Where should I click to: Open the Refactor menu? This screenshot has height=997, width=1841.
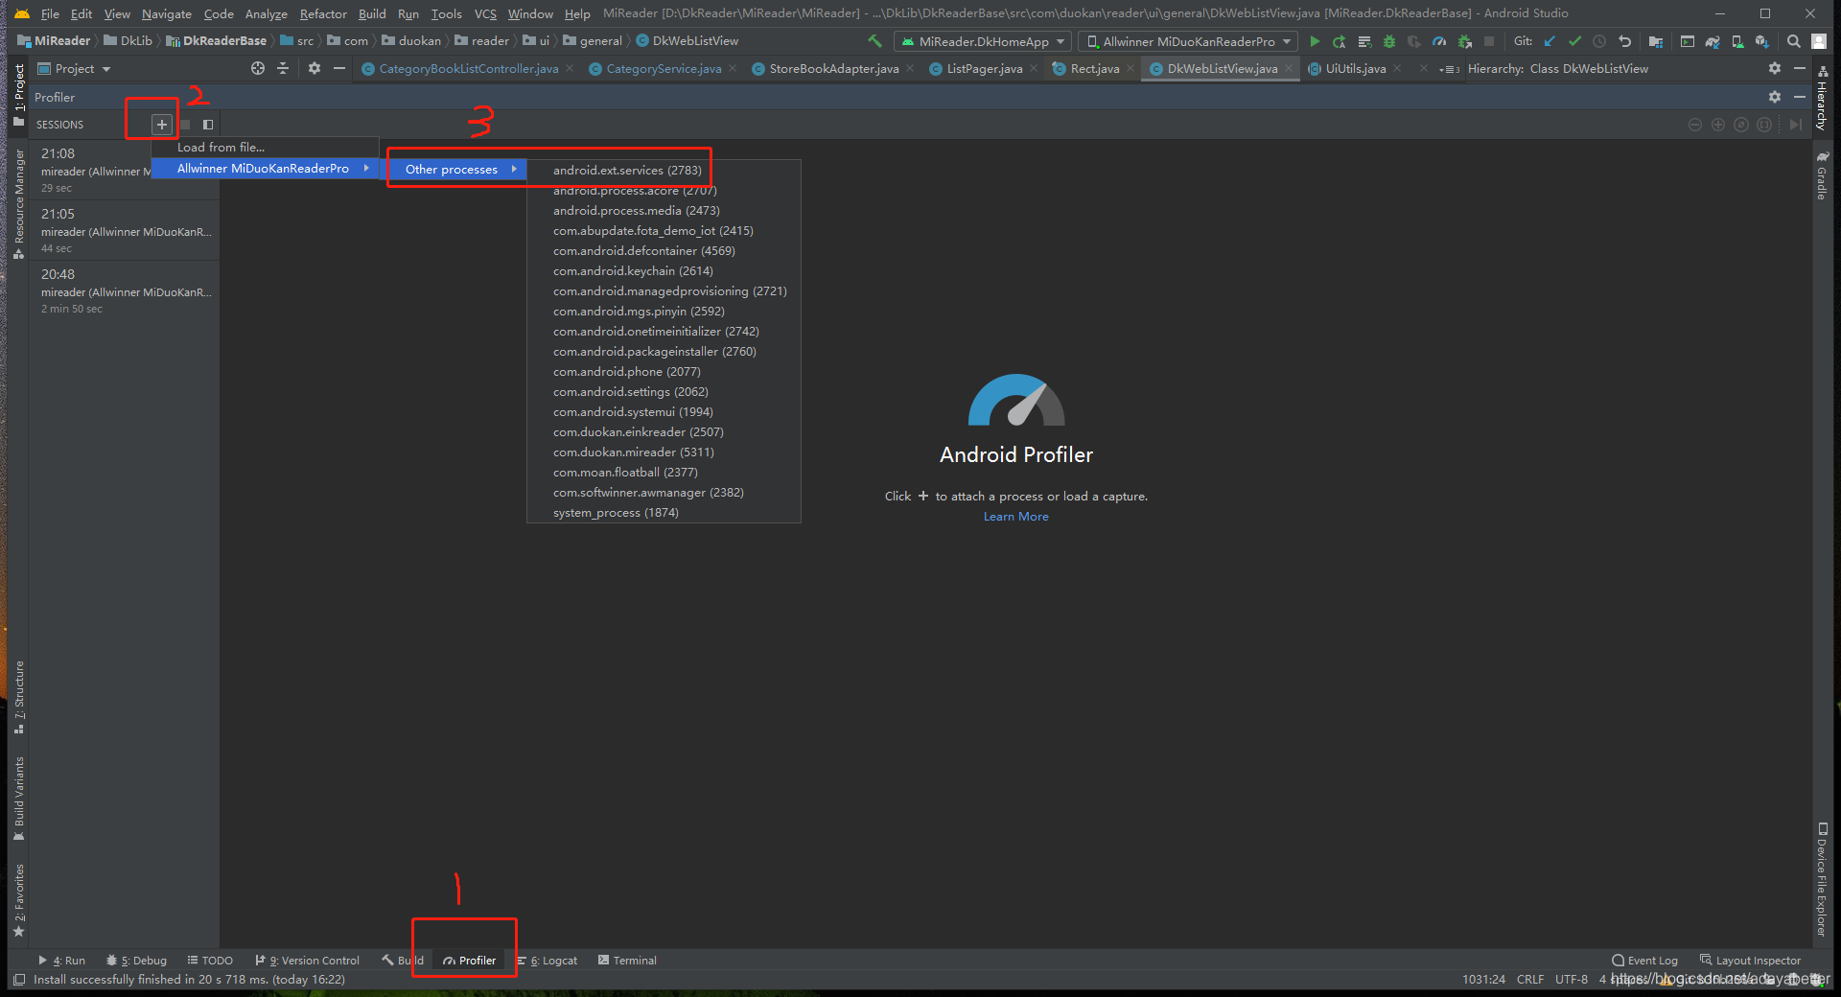click(323, 13)
